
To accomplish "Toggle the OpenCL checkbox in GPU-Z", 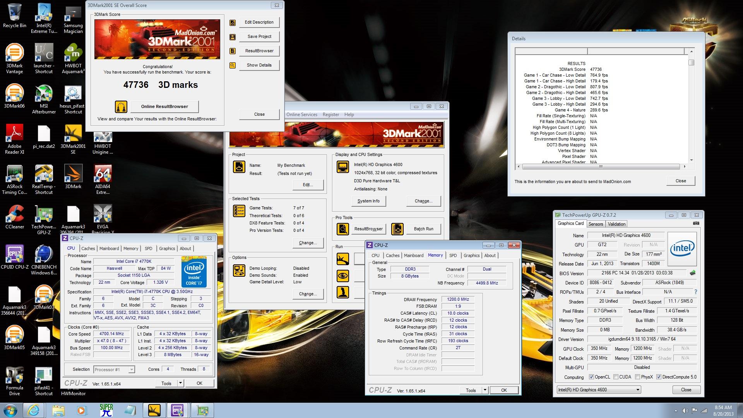I will [591, 377].
